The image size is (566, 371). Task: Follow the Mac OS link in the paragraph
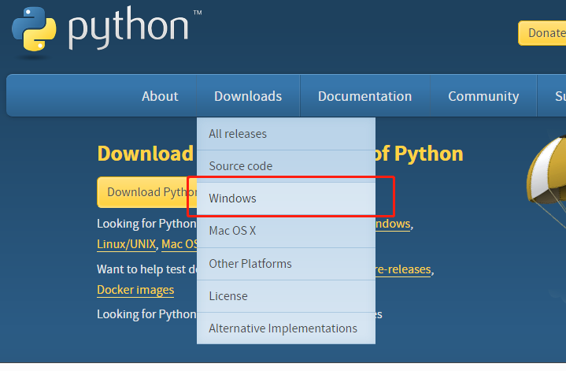pyautogui.click(x=179, y=244)
